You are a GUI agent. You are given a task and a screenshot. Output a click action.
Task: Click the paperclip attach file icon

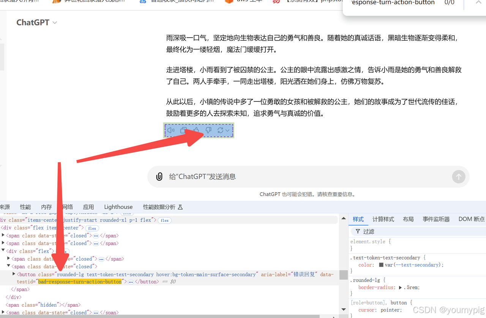(x=159, y=177)
